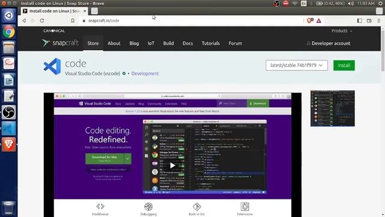
Task: Open Brave Shields lion icon
Action: tap(310, 20)
